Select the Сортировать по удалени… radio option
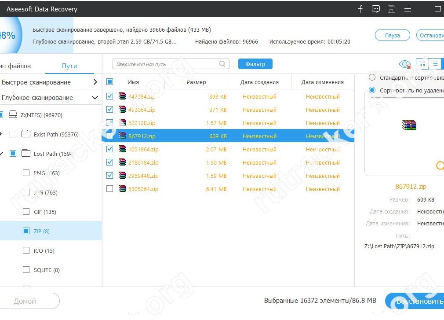 [372, 90]
